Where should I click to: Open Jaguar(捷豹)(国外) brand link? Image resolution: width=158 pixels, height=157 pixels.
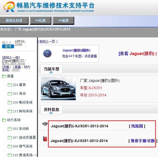click(x=76, y=50)
